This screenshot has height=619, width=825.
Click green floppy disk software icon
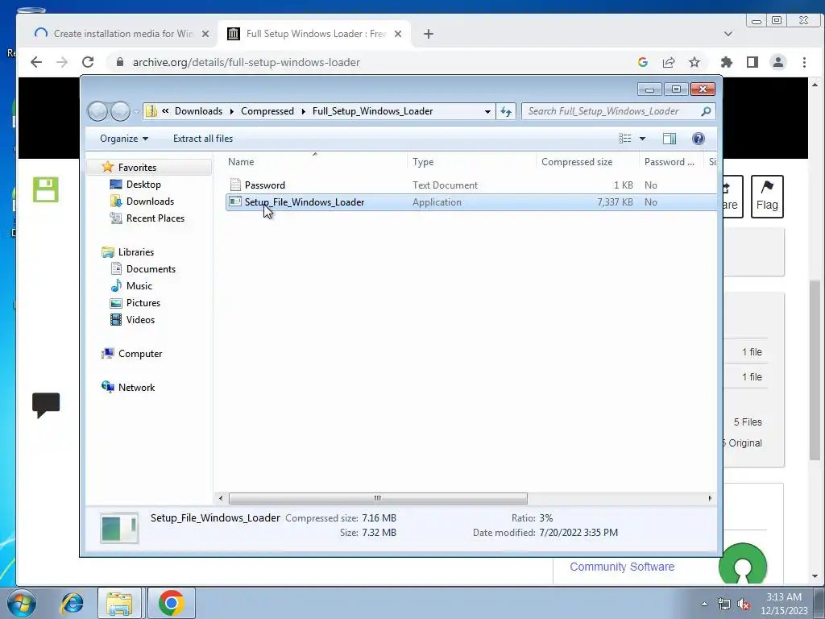[x=46, y=189]
